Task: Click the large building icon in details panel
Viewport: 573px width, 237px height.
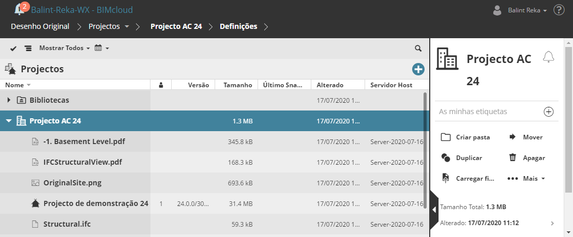Action: 447,58
